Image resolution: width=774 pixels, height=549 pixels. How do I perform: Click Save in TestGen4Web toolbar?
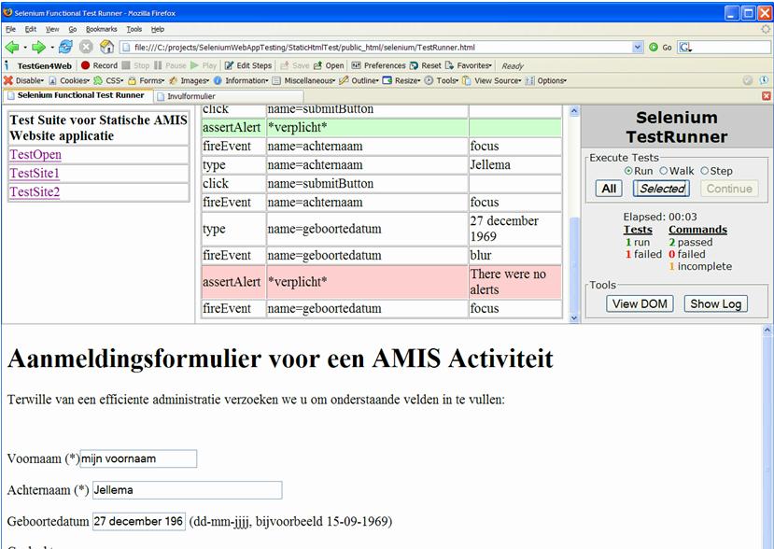295,65
